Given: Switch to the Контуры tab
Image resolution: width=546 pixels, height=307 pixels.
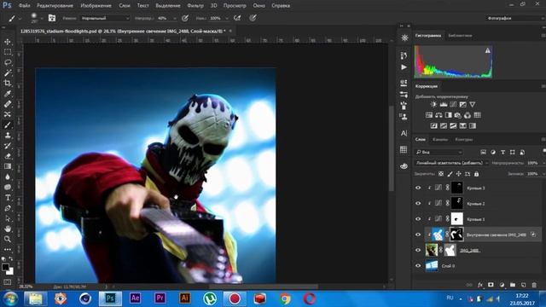Looking at the screenshot, I should click(x=464, y=140).
